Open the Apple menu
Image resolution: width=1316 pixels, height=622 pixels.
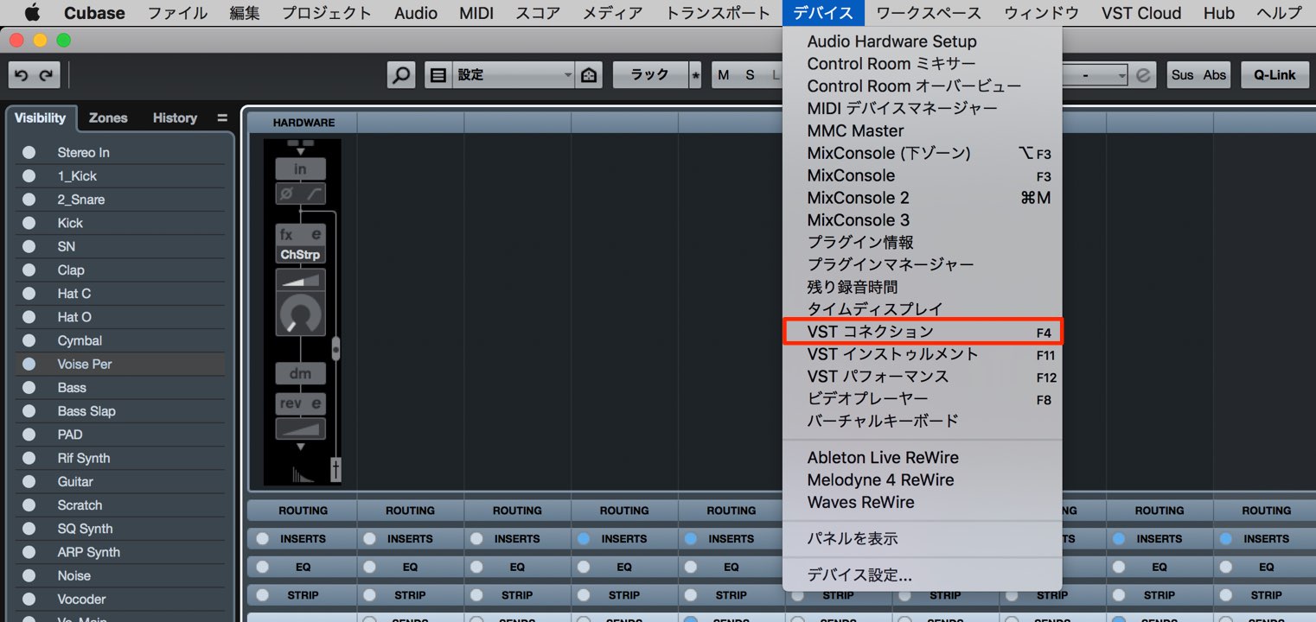tap(33, 12)
